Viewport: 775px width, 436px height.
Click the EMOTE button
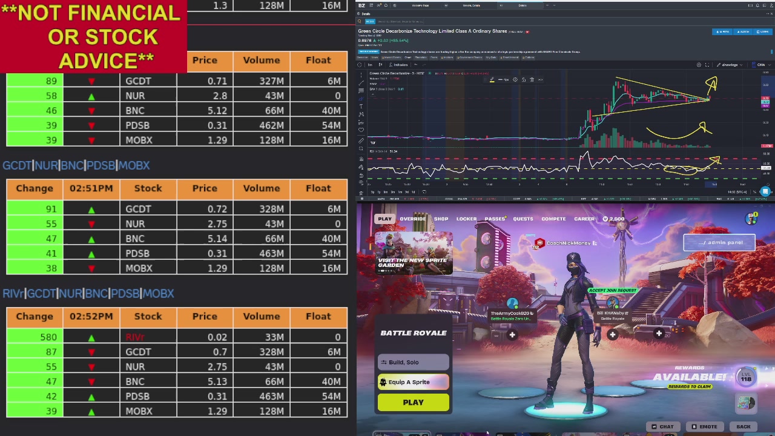[x=704, y=427]
